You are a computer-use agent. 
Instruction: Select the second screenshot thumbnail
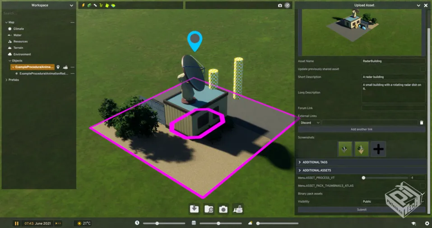coord(361,149)
